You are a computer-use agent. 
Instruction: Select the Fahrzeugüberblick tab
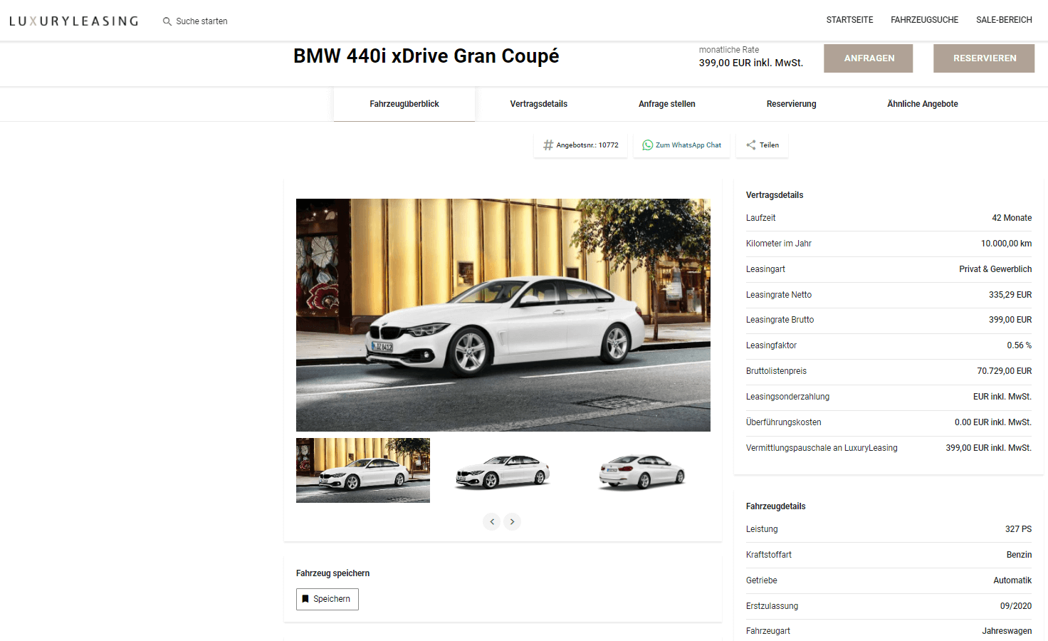(x=404, y=104)
